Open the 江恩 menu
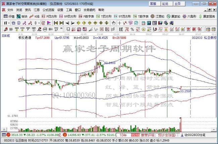This screenshot has height=144, width=218. [37, 10]
